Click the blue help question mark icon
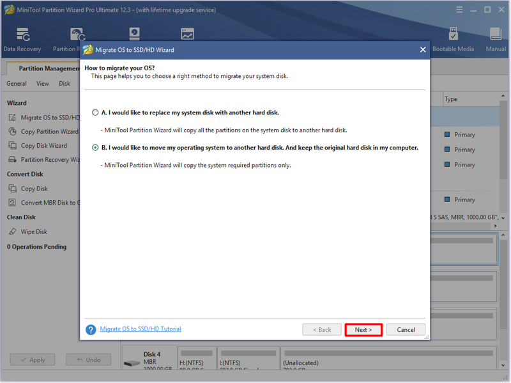Screen dimensions: 511x383 point(91,329)
